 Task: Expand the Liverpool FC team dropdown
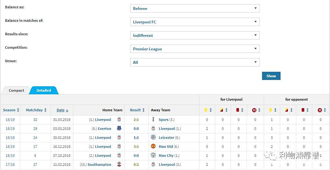point(195,22)
